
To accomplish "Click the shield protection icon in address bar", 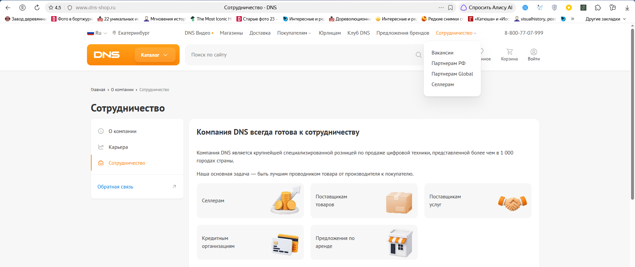I will coord(70,8).
